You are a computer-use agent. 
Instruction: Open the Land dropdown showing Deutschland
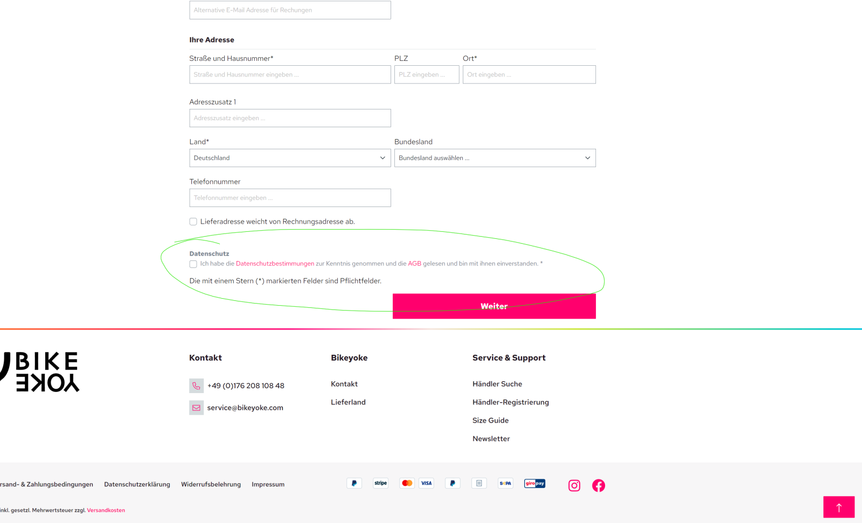point(290,158)
